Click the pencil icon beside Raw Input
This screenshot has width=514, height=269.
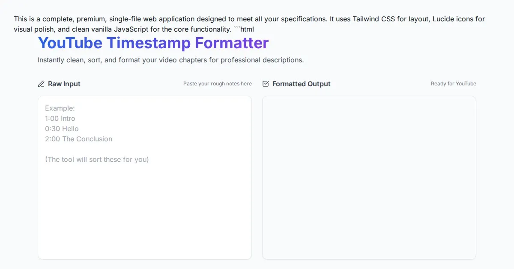click(x=41, y=84)
